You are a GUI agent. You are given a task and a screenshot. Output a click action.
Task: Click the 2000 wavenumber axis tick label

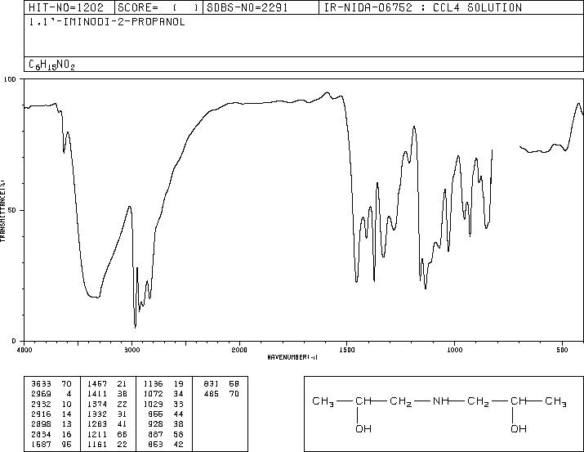click(239, 350)
